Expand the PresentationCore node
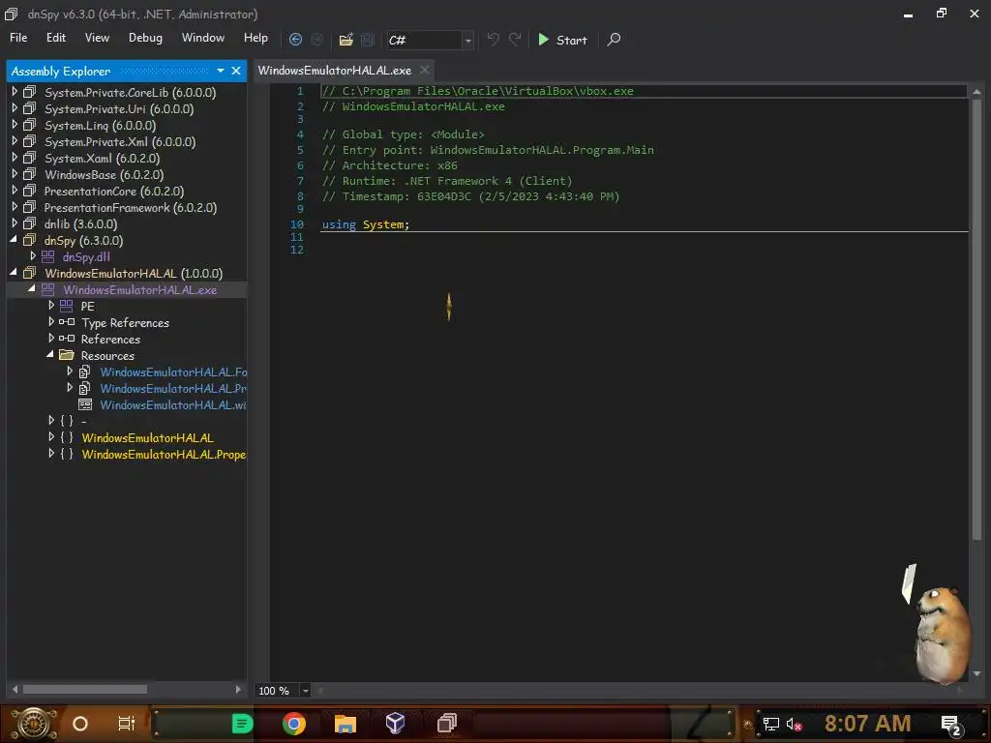Screen dimensions: 991x743 click(x=15, y=191)
